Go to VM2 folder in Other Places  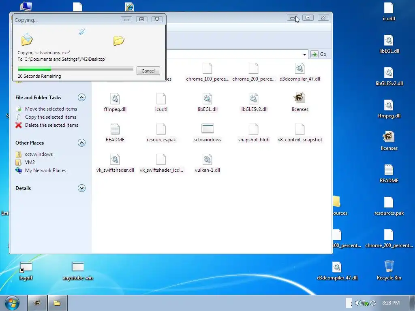(30, 162)
